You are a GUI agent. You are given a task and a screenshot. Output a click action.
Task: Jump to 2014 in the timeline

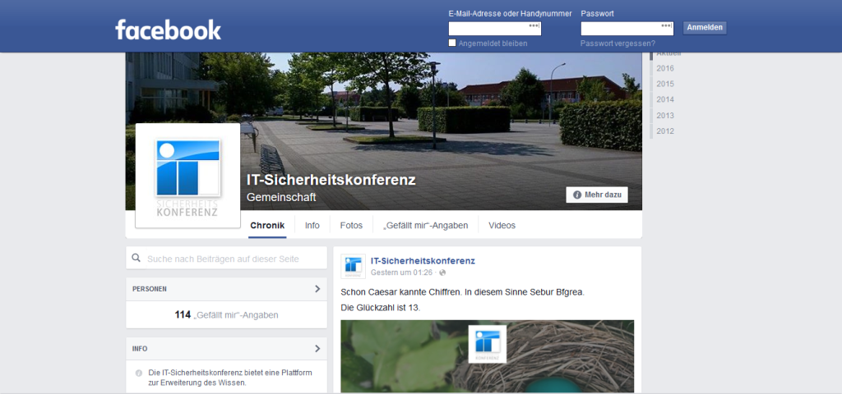(x=664, y=99)
